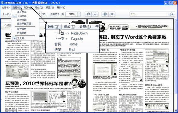178x113 pixels.
Task: Click headline 玩预测，2010世界杯冠军是谁?
Action: tap(38, 83)
